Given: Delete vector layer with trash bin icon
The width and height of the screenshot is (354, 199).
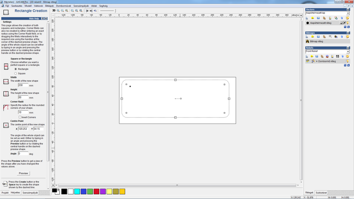Looking at the screenshot, I should click(342, 18).
